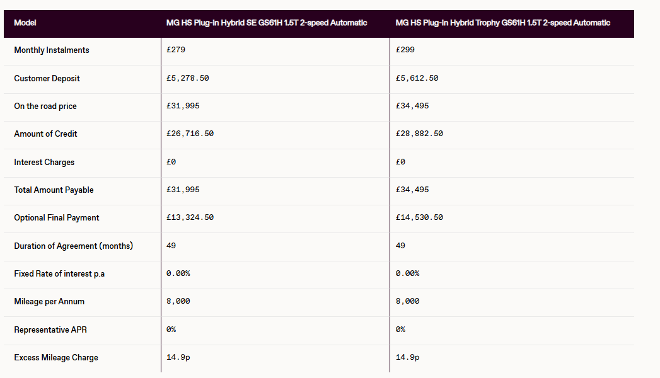Click the £28,882.50 amount of credit

[419, 134]
